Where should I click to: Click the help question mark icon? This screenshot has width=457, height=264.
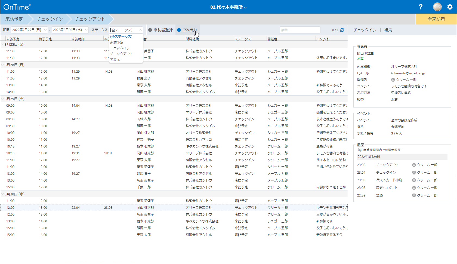421,7
